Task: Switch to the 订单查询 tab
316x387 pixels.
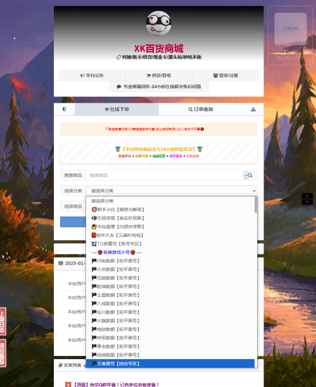Action: pos(200,110)
